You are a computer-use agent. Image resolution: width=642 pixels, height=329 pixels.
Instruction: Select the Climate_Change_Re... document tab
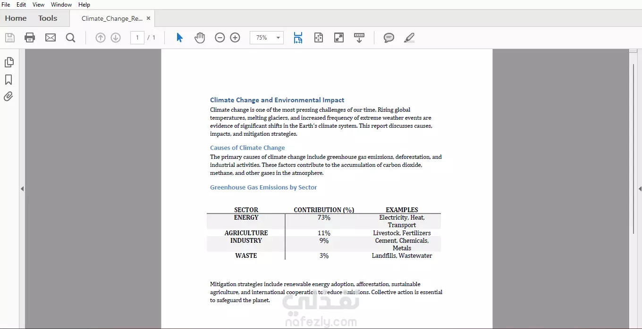point(112,18)
